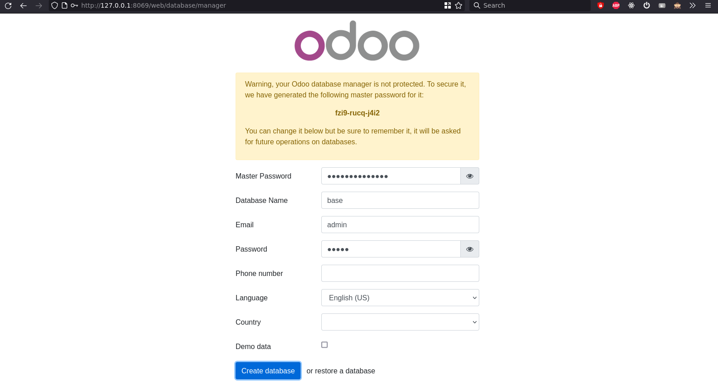
Task: Click the React developer tools extension icon
Action: [631, 5]
